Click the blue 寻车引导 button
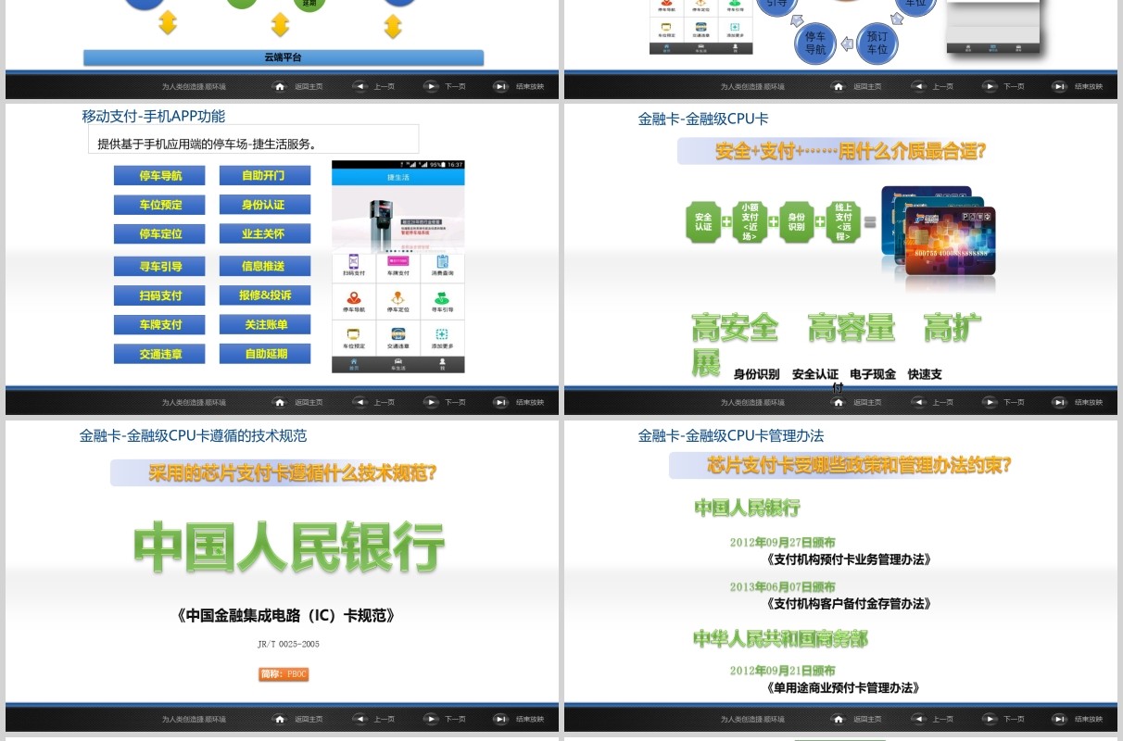 [159, 266]
